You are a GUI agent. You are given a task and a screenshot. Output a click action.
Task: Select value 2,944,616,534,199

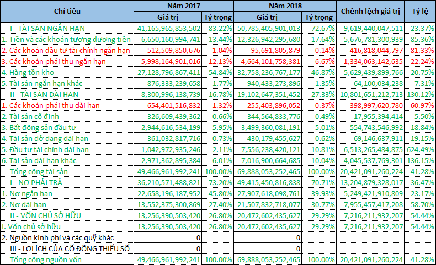tap(171, 128)
